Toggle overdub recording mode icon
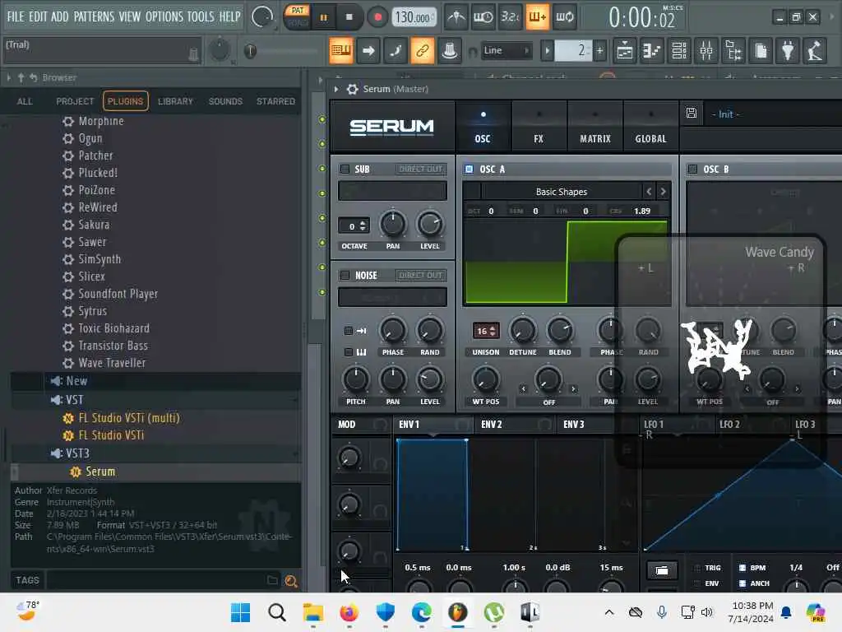 point(537,17)
